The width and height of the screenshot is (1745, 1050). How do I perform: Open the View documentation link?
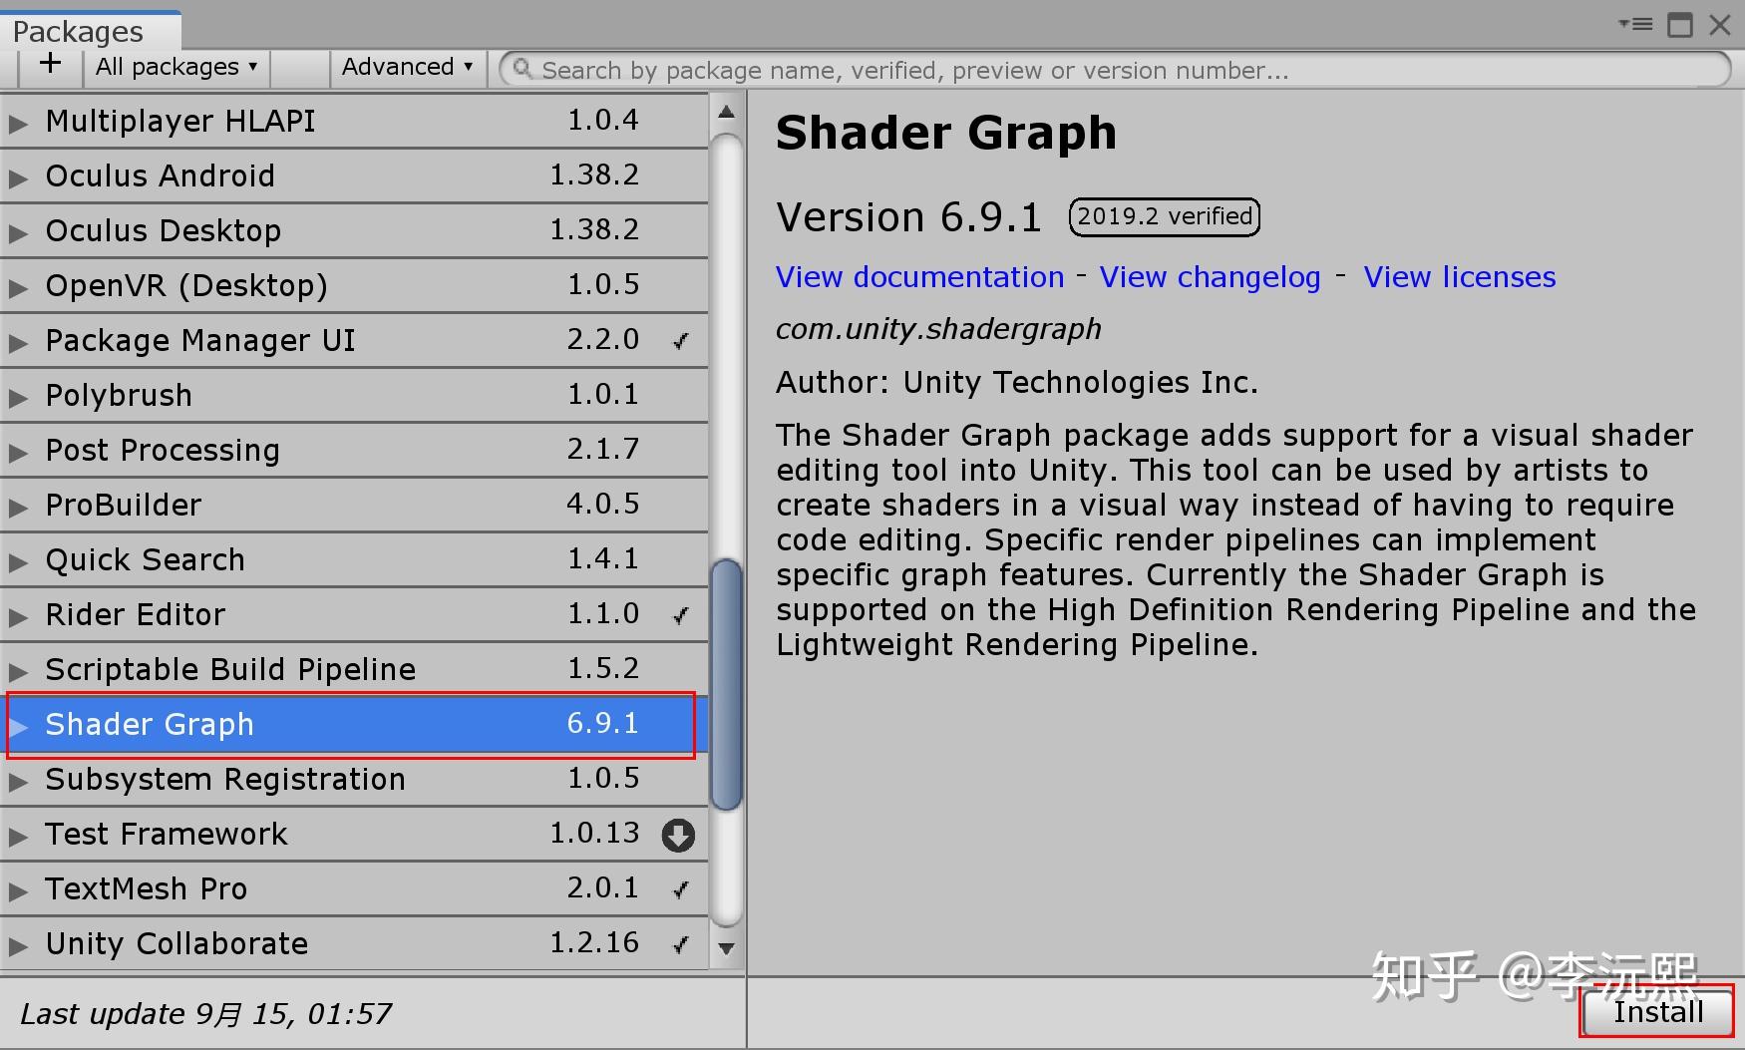pos(918,277)
